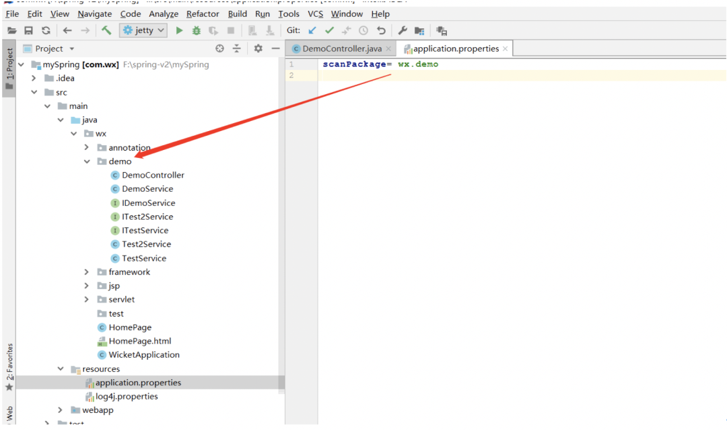The width and height of the screenshot is (727, 431).
Task: Collapse the resources folder
Action: point(61,368)
